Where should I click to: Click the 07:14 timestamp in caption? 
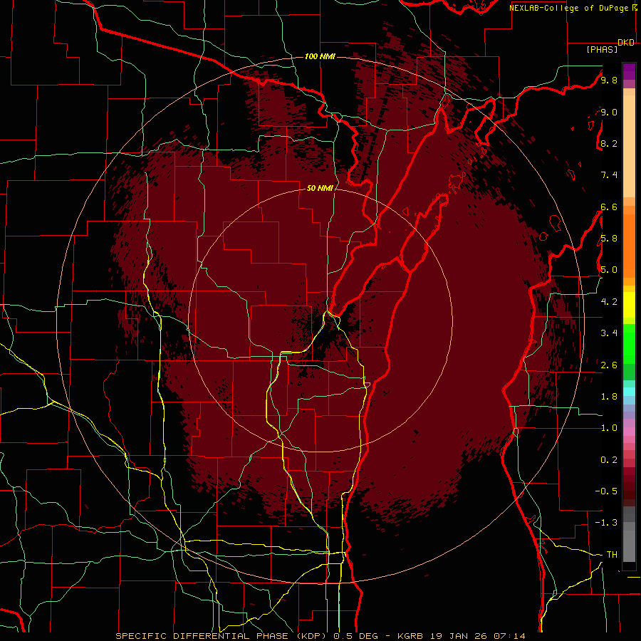509,636
